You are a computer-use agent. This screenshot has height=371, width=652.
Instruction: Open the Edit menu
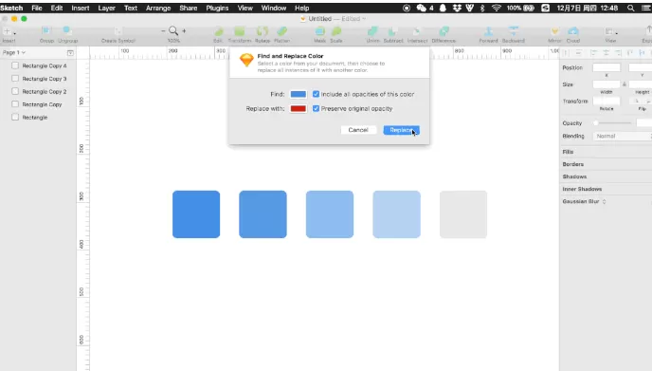57,8
